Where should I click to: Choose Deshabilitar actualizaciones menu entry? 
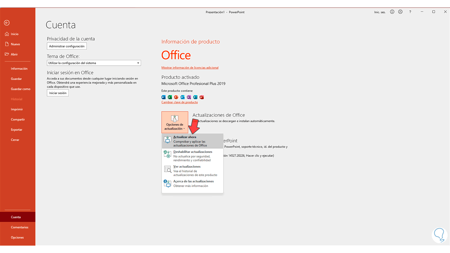(192, 156)
